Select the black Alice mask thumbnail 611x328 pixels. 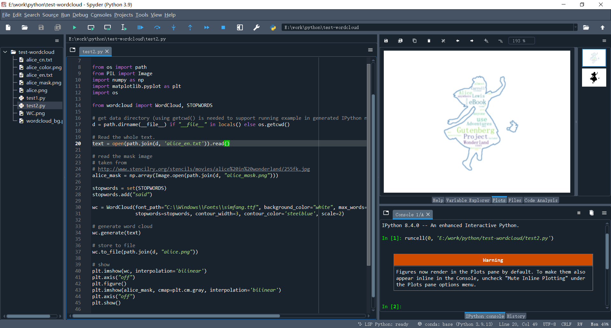594,78
